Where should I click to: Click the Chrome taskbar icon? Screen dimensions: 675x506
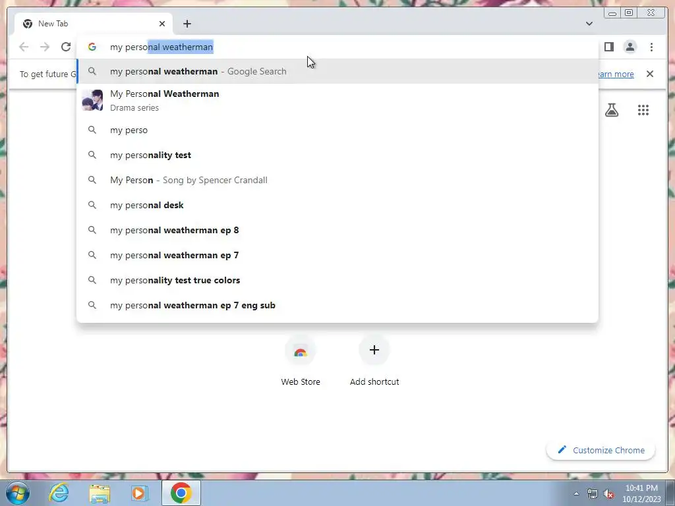[181, 493]
